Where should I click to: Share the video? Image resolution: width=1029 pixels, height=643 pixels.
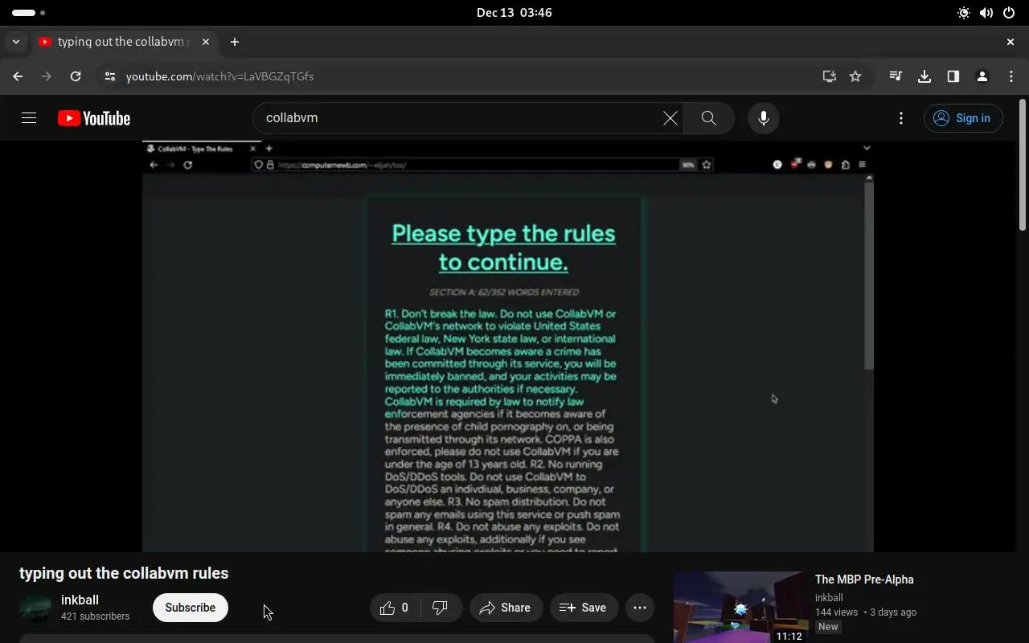tap(506, 608)
